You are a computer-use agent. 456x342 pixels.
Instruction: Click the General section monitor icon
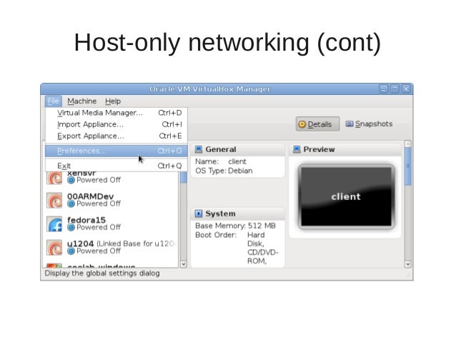coord(199,149)
